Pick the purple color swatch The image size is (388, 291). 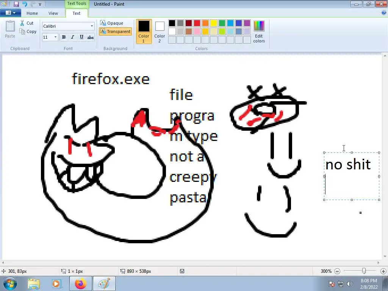pyautogui.click(x=247, y=23)
